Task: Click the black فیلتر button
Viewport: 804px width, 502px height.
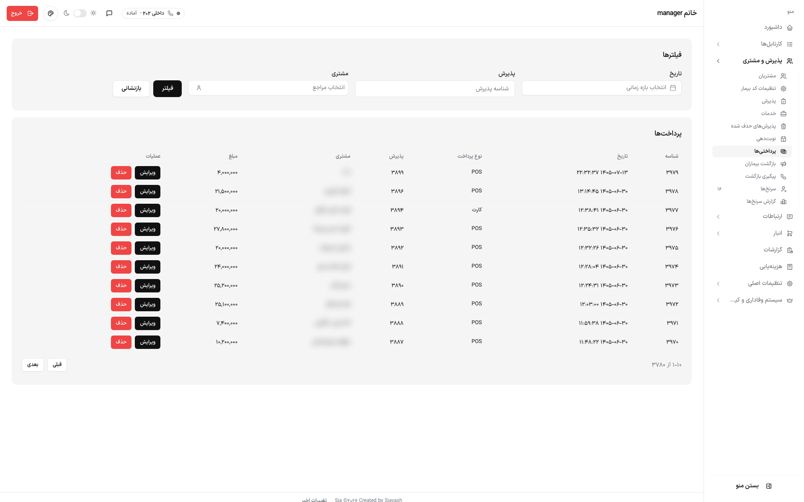Action: [167, 89]
